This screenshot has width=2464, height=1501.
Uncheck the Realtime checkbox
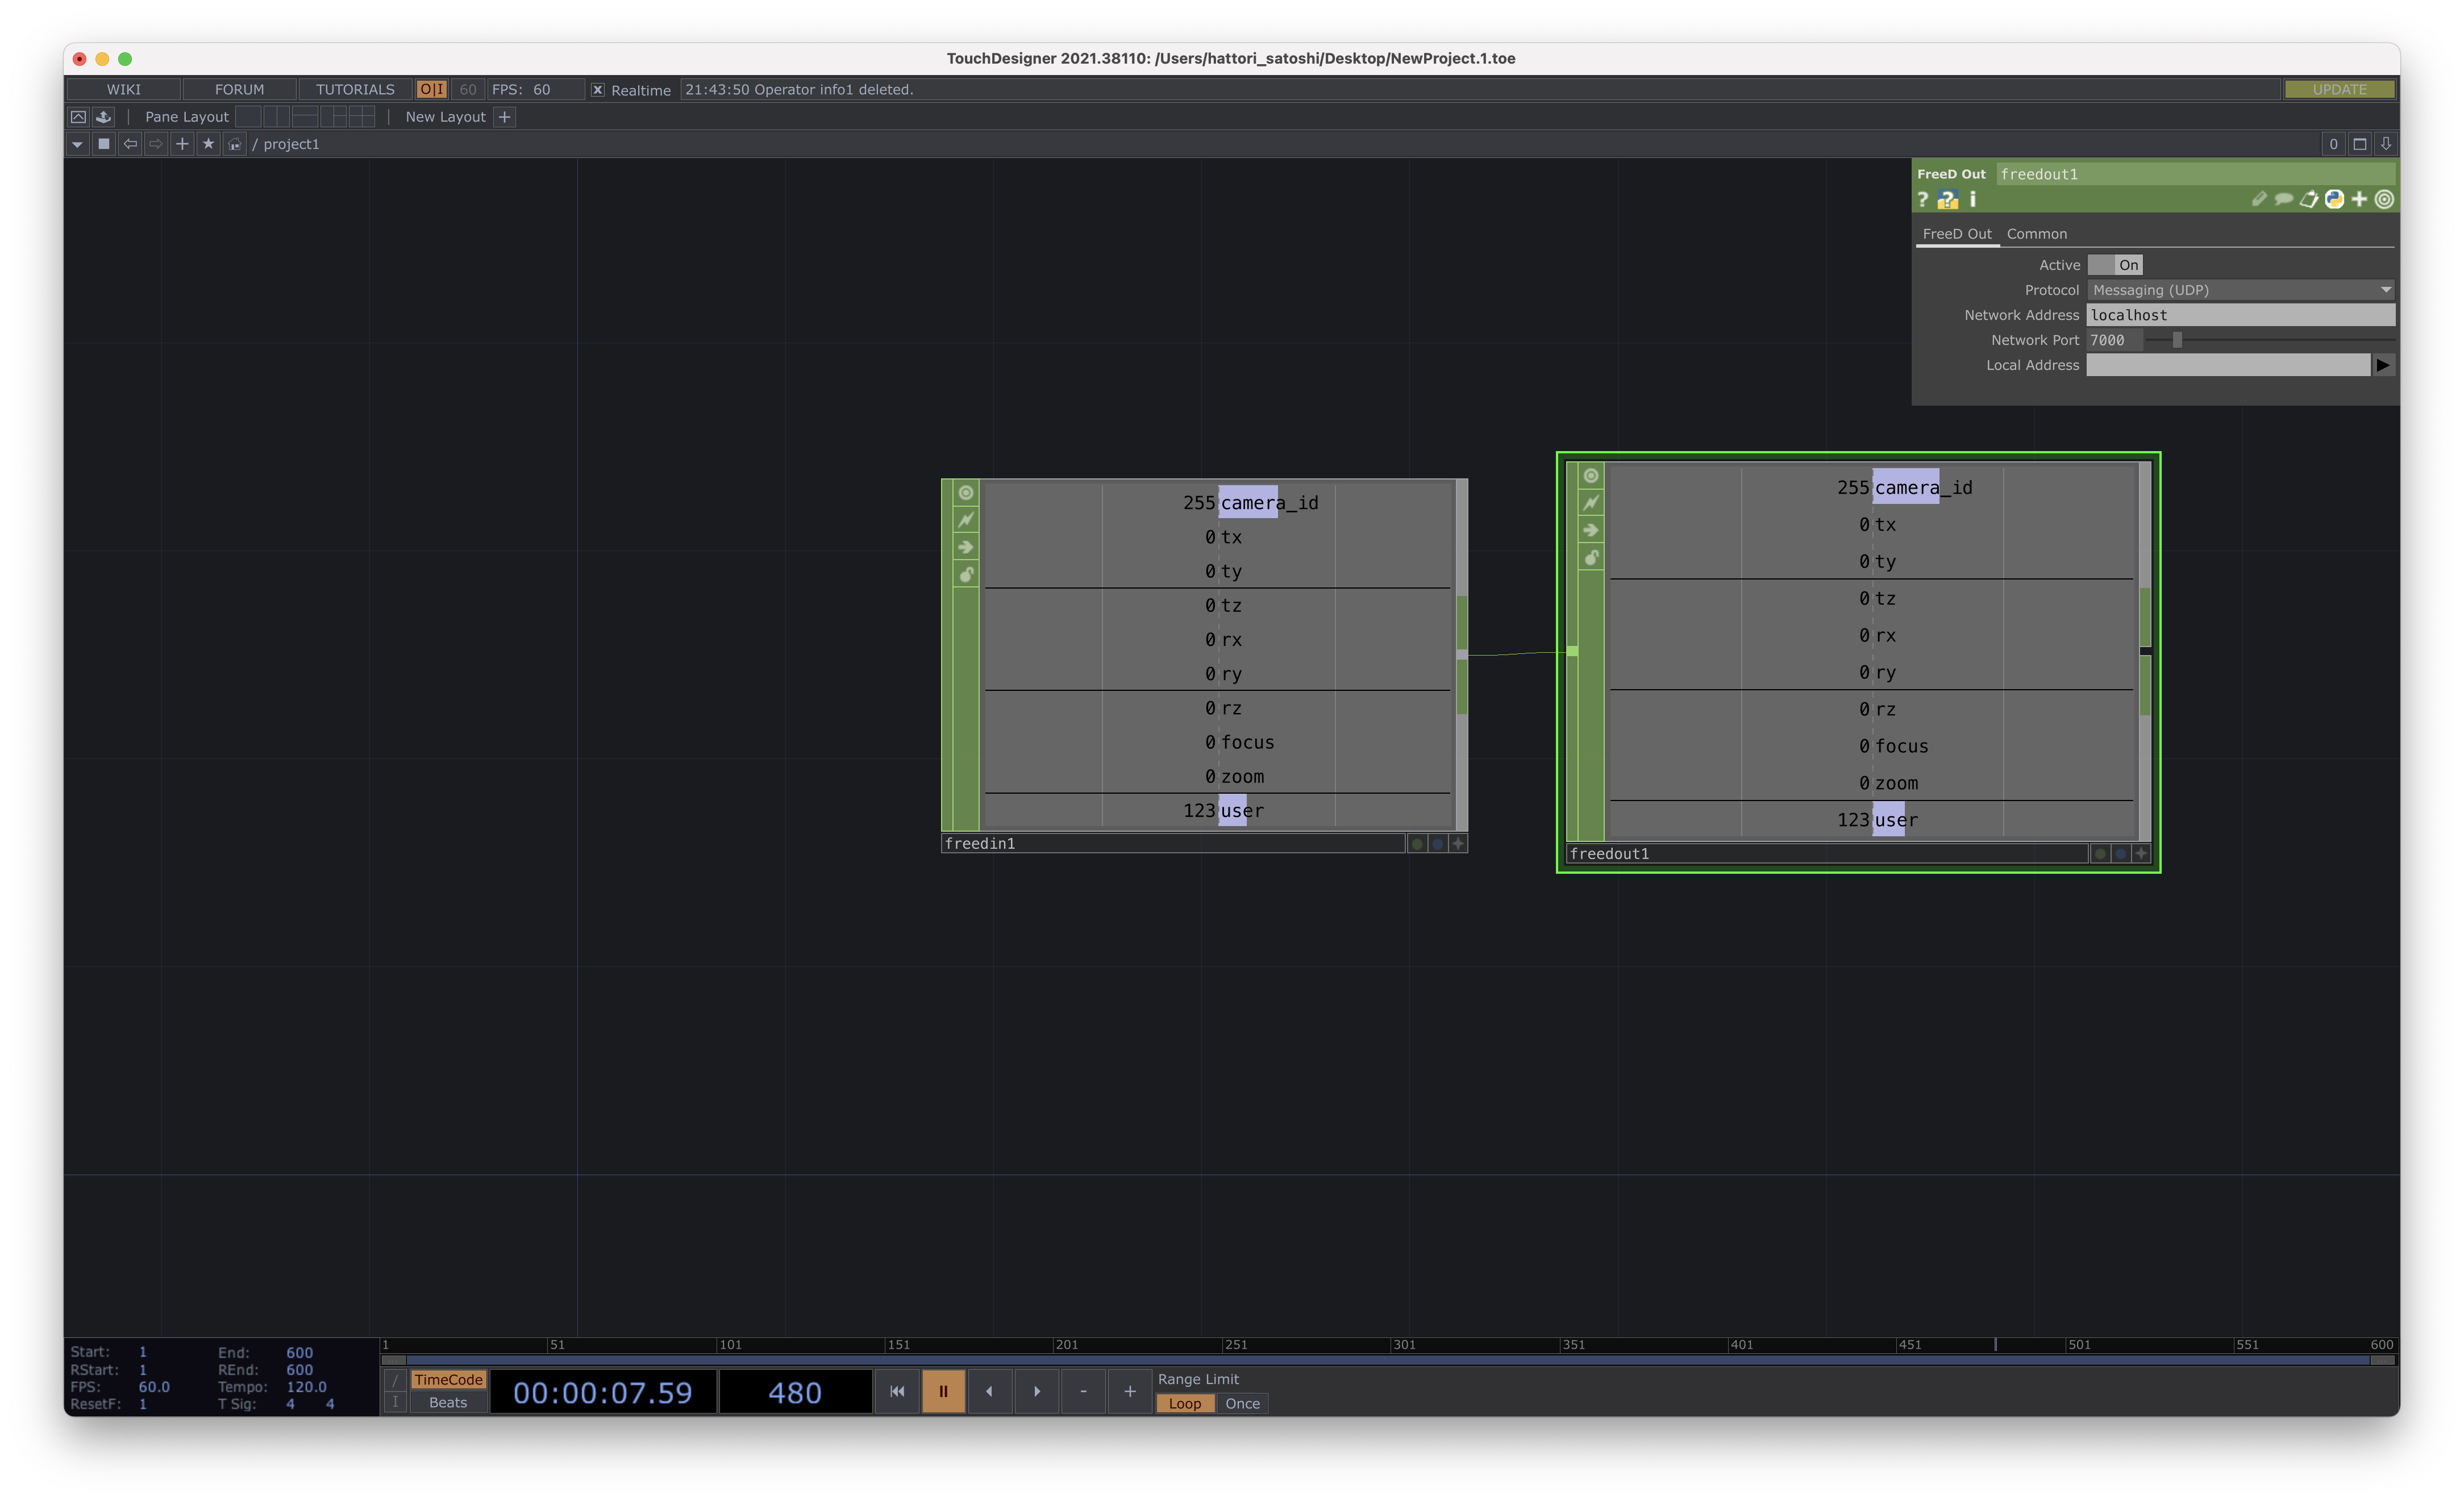(598, 90)
